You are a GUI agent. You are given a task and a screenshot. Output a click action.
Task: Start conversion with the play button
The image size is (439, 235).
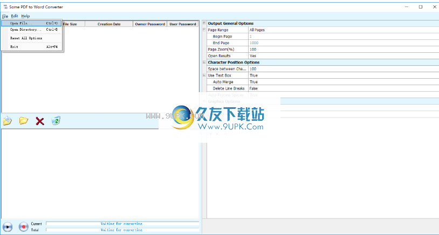[x=8, y=226]
